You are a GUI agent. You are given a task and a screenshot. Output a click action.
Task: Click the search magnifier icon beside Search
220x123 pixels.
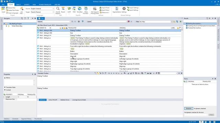73,22
